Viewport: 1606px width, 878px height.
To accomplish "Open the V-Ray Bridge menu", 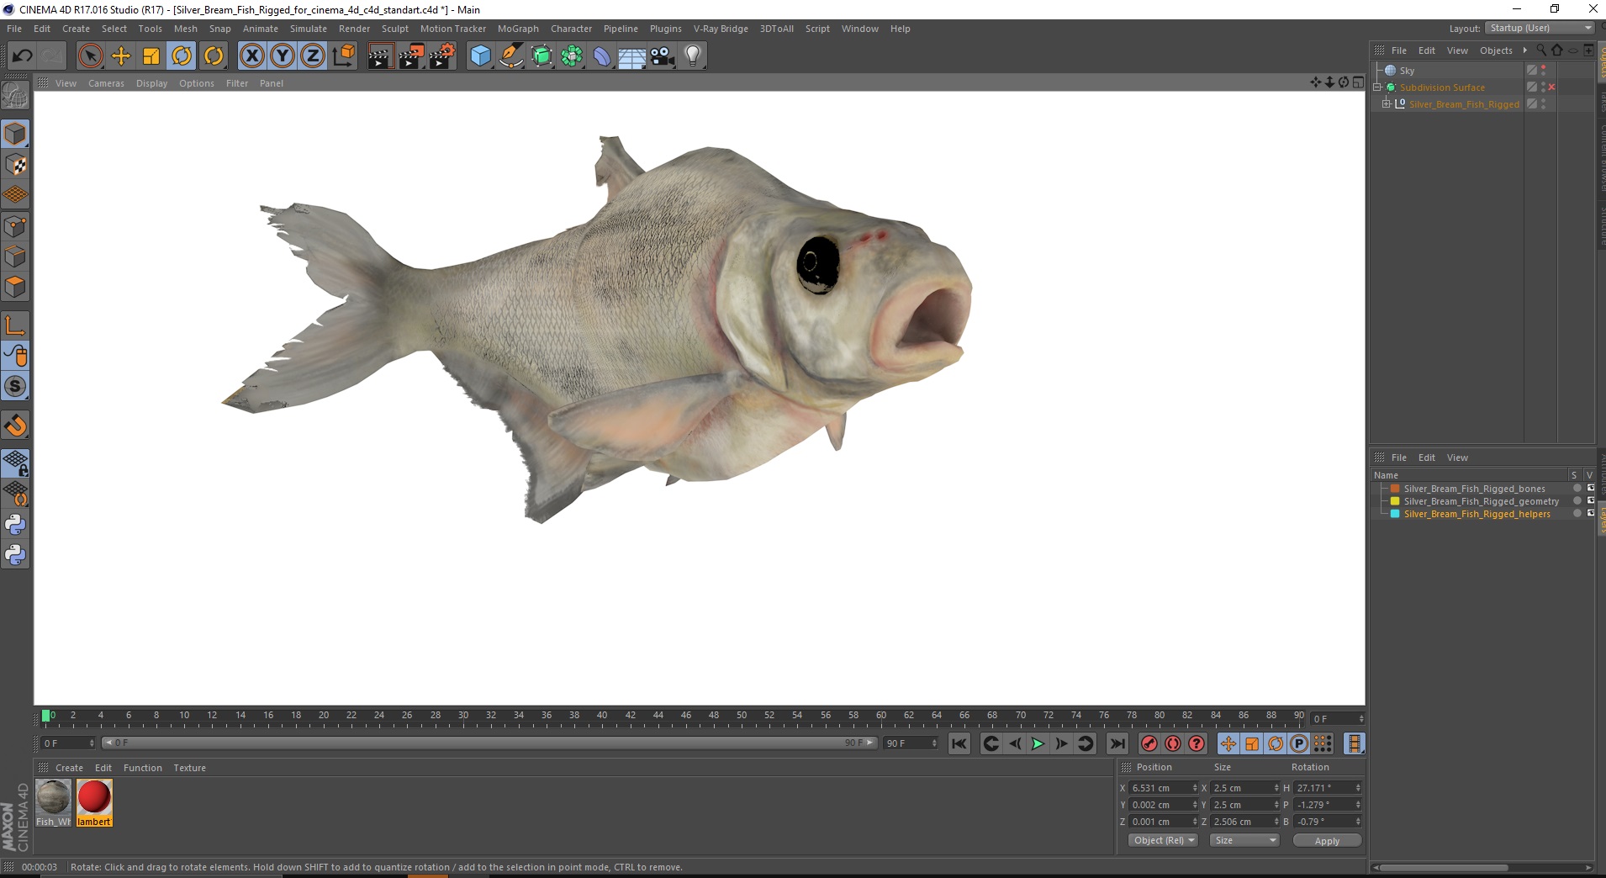I will [x=721, y=29].
